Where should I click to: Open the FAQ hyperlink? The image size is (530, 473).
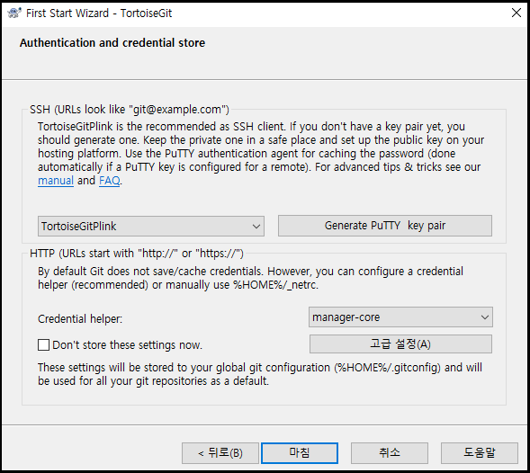[109, 181]
